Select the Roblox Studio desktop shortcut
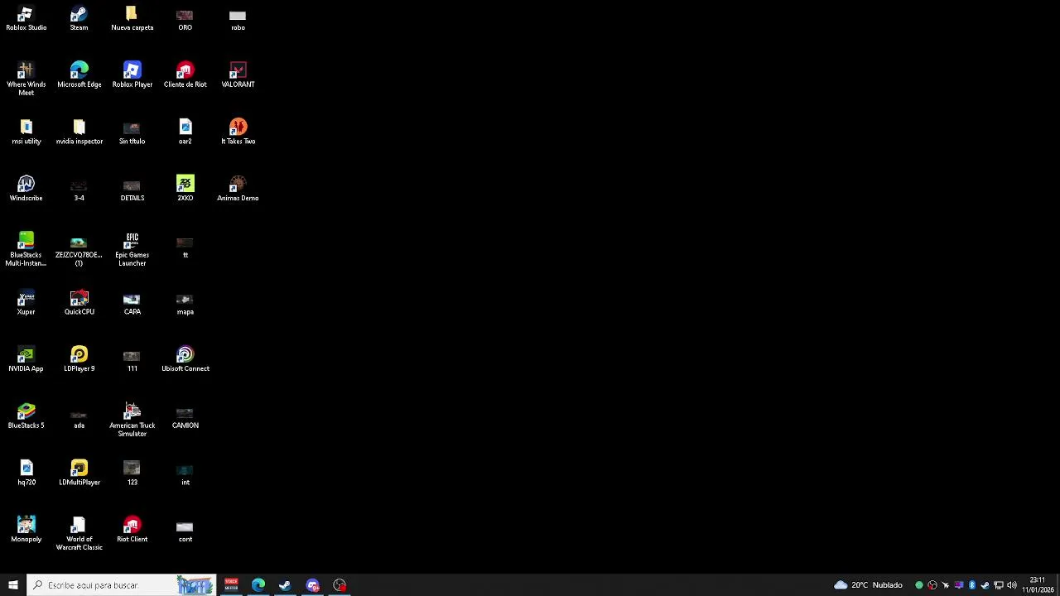The height and width of the screenshot is (596, 1060). 26,19
